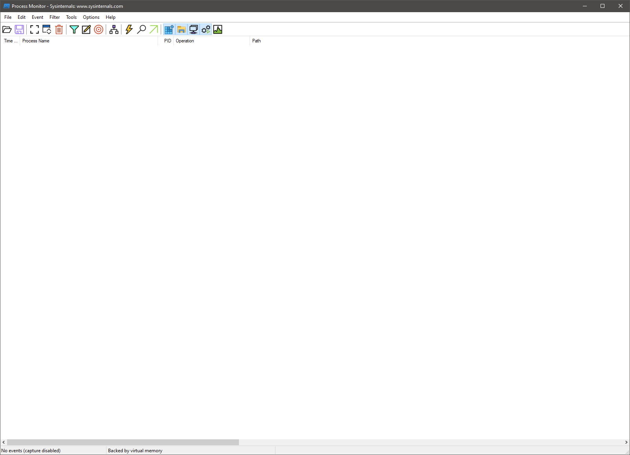
Task: Toggle Show File System Activity filter
Action: [x=181, y=29]
